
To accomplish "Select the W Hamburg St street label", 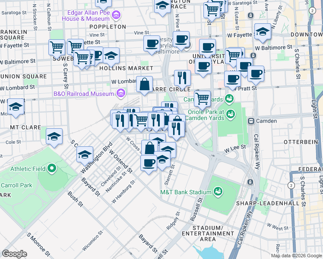I will pos(123,192).
